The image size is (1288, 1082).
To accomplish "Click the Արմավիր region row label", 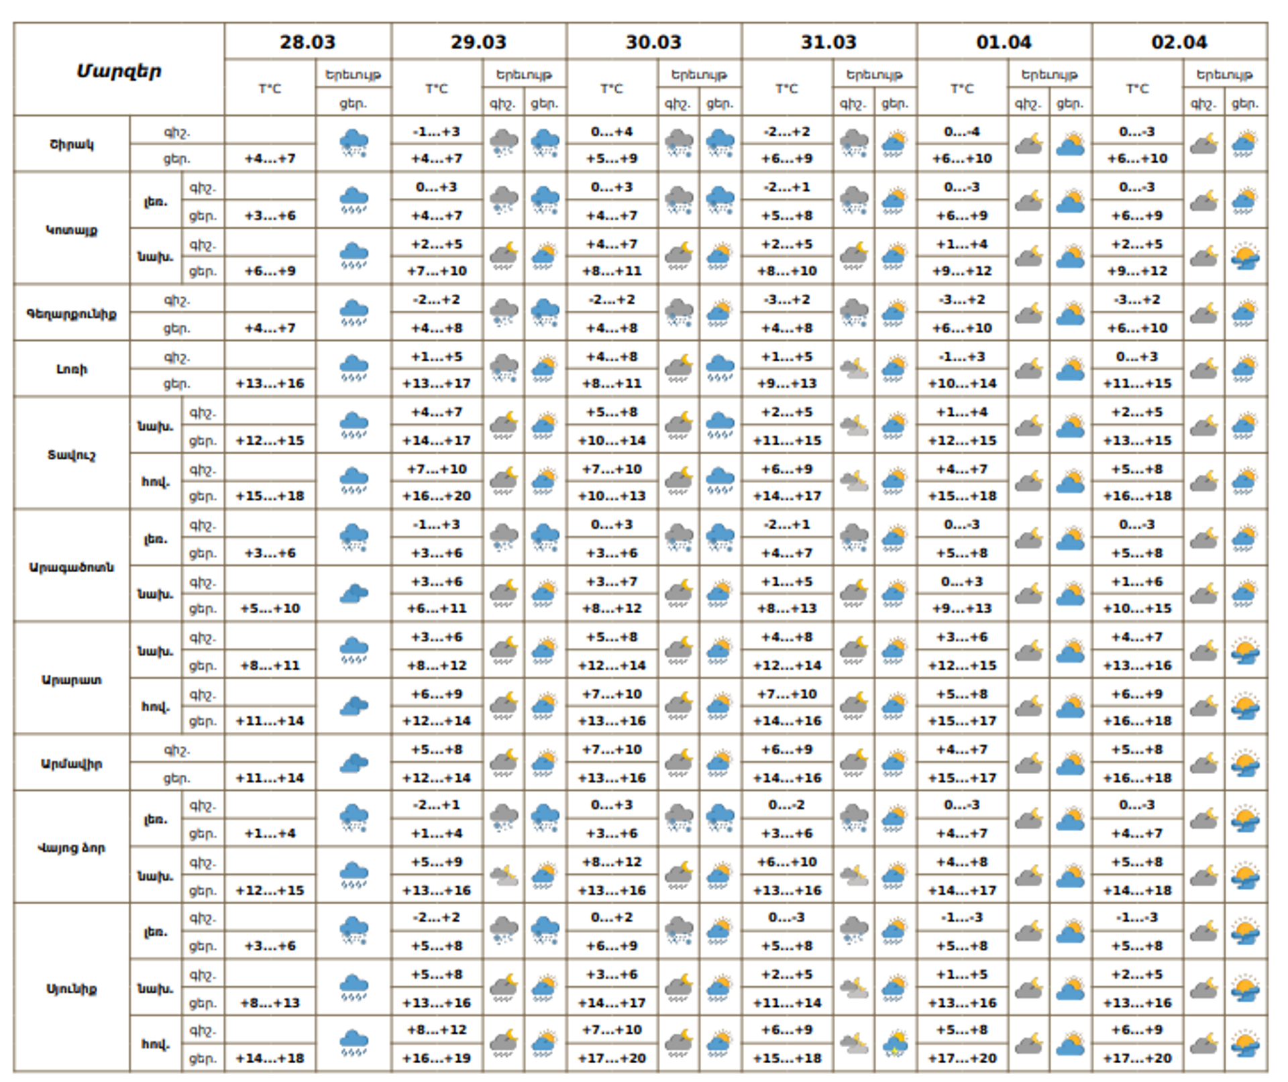I will click(x=71, y=763).
